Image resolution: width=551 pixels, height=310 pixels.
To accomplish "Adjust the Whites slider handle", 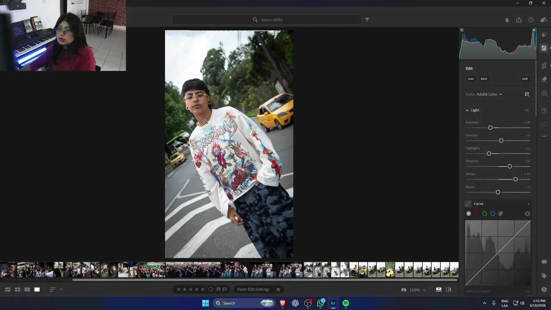I will [x=516, y=179].
